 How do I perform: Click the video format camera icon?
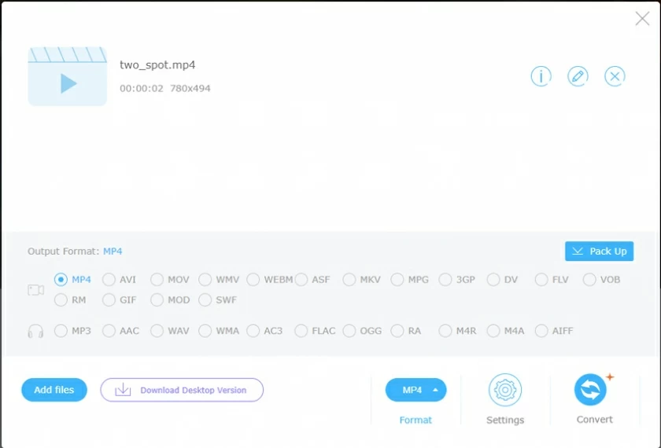coord(35,290)
